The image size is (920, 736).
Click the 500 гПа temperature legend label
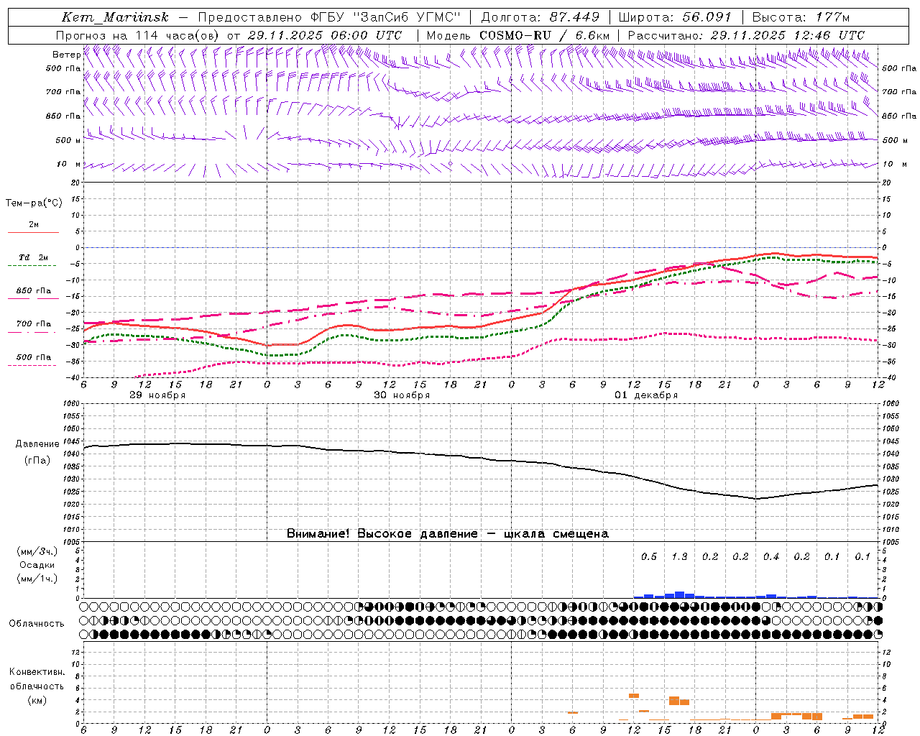[33, 357]
